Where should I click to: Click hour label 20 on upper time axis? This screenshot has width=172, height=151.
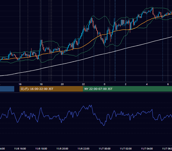coord(62,84)
